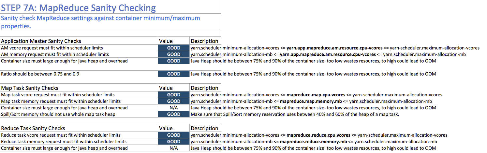This screenshot has width=487, height=153.
Task: Click the N/A value for Reduce container size
Action: (173, 148)
